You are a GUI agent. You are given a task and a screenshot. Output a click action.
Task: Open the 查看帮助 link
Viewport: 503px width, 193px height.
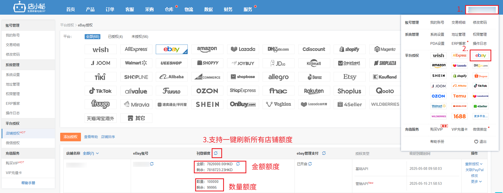click(91, 137)
